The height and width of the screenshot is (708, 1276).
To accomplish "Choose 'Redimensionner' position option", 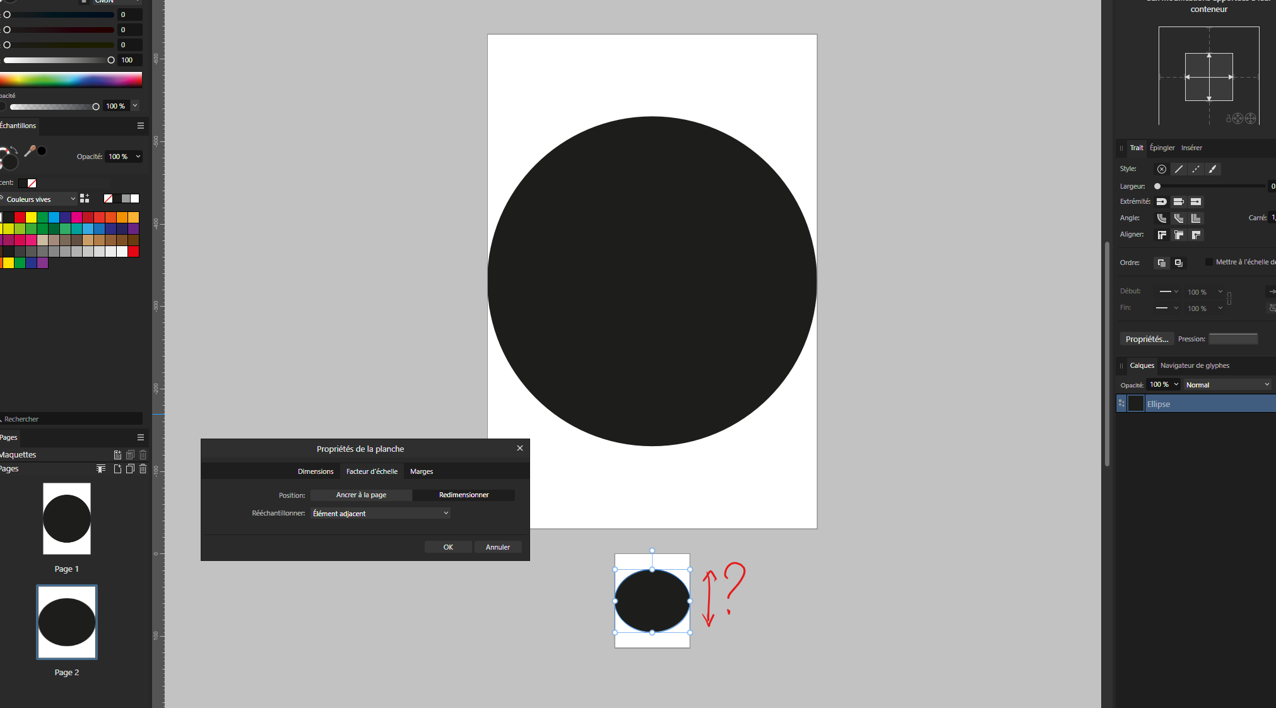I will coord(464,495).
